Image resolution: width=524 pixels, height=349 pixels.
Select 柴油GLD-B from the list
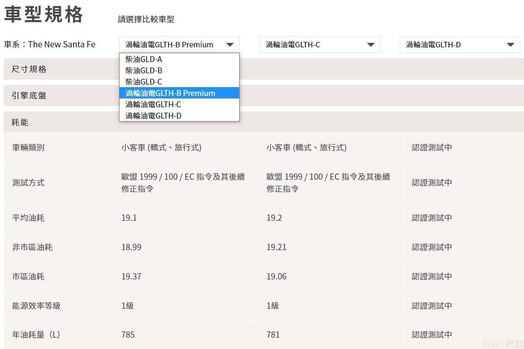[144, 71]
